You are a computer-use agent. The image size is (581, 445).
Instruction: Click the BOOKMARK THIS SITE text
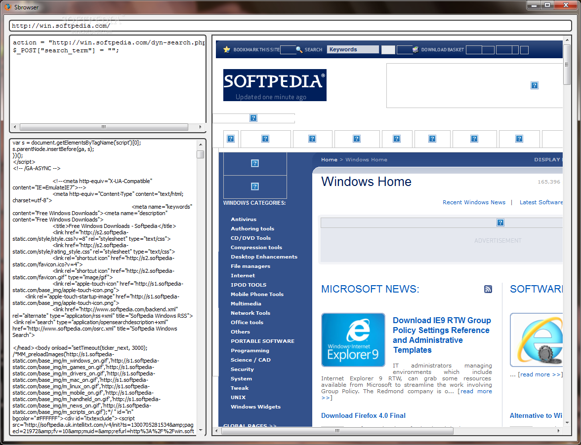pyautogui.click(x=256, y=49)
